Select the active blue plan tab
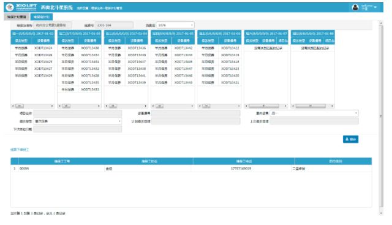Viewport: 392px width, 225px height. pyautogui.click(x=42, y=17)
